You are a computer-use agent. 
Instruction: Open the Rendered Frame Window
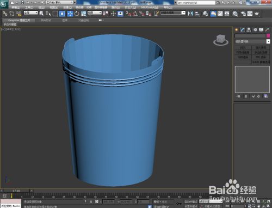[250, 14]
